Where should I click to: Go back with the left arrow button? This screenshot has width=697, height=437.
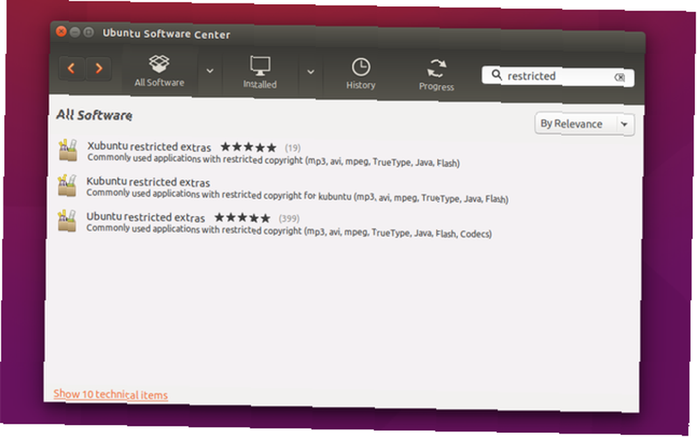tap(71, 68)
